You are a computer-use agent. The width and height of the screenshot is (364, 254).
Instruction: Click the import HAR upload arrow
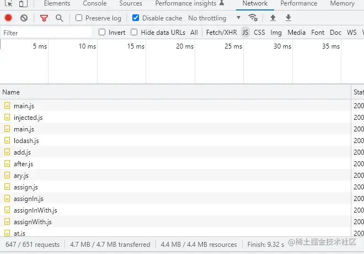pos(273,18)
